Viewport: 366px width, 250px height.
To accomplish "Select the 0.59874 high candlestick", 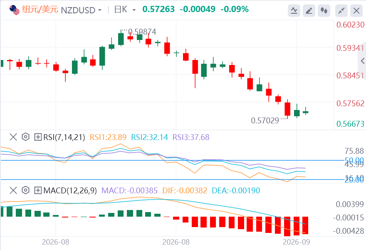I will coord(121,38).
